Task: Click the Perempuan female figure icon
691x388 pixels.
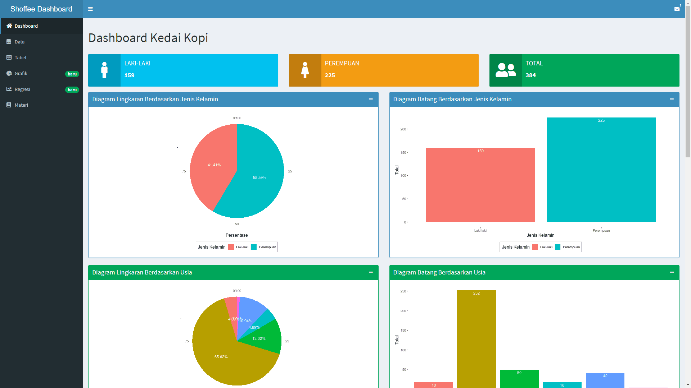Action: pyautogui.click(x=305, y=70)
